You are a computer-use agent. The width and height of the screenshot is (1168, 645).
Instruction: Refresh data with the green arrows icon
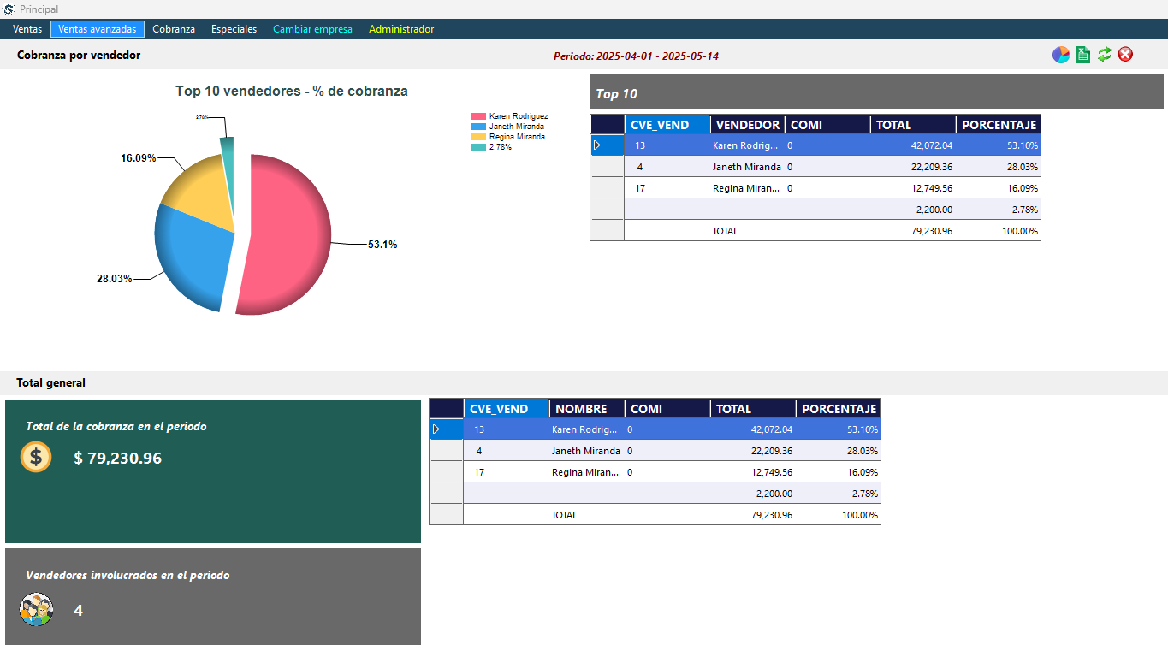(1105, 55)
